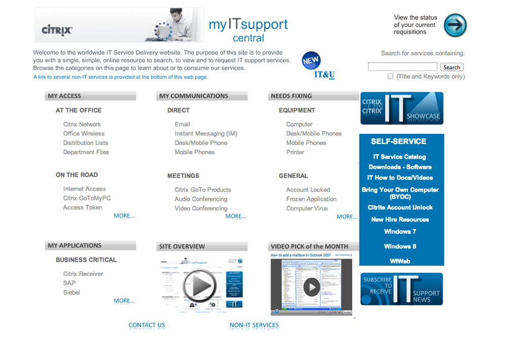Enable Title and Keywords only checkbox

pyautogui.click(x=390, y=77)
